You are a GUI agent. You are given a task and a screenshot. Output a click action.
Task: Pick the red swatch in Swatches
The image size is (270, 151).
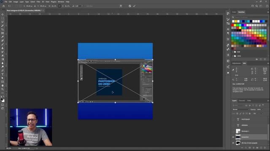[x=232, y=25]
